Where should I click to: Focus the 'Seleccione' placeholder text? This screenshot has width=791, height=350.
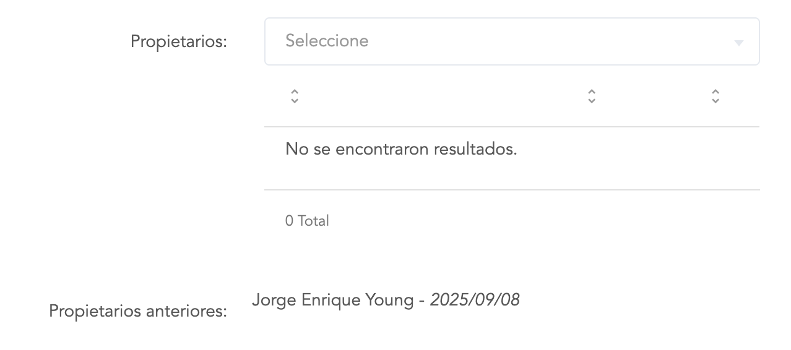327,41
